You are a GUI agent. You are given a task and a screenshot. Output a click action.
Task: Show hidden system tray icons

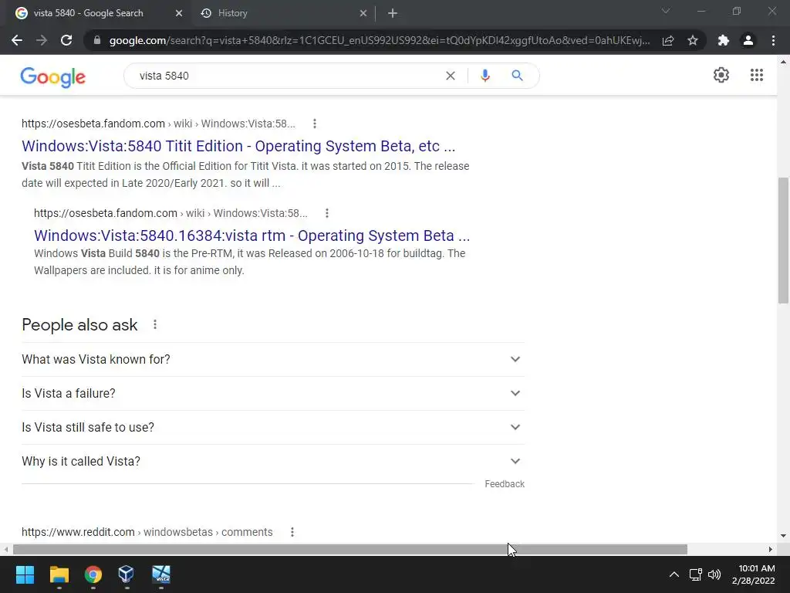click(x=674, y=574)
